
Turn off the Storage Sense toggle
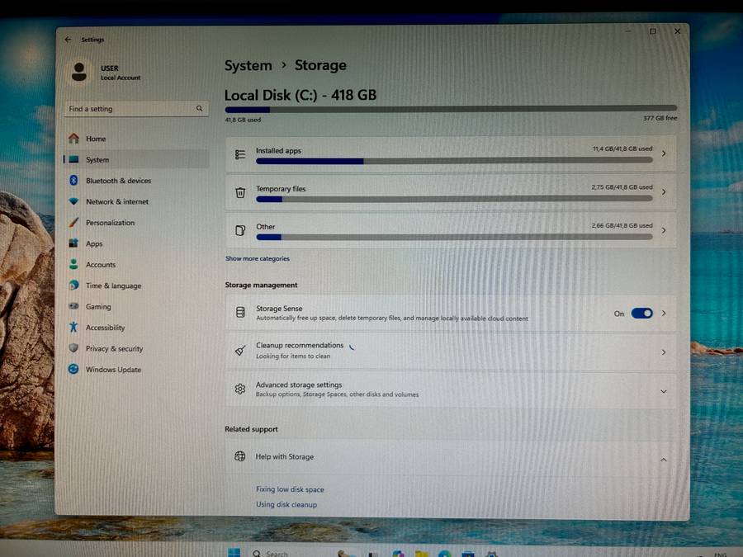point(641,314)
